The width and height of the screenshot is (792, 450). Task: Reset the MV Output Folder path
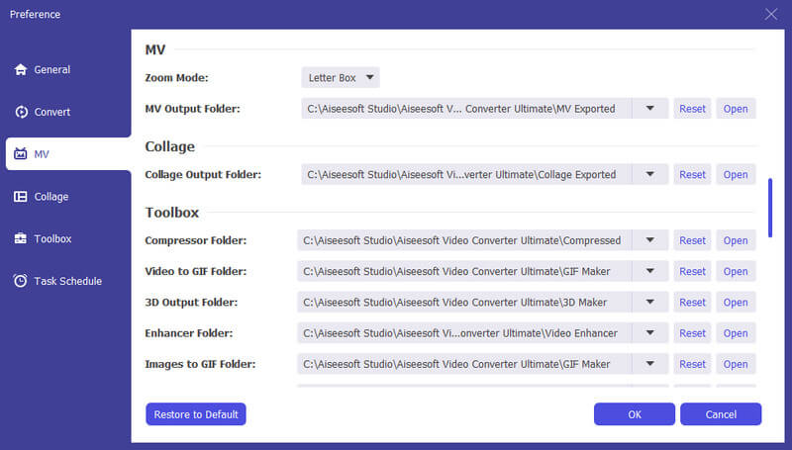pyautogui.click(x=692, y=109)
